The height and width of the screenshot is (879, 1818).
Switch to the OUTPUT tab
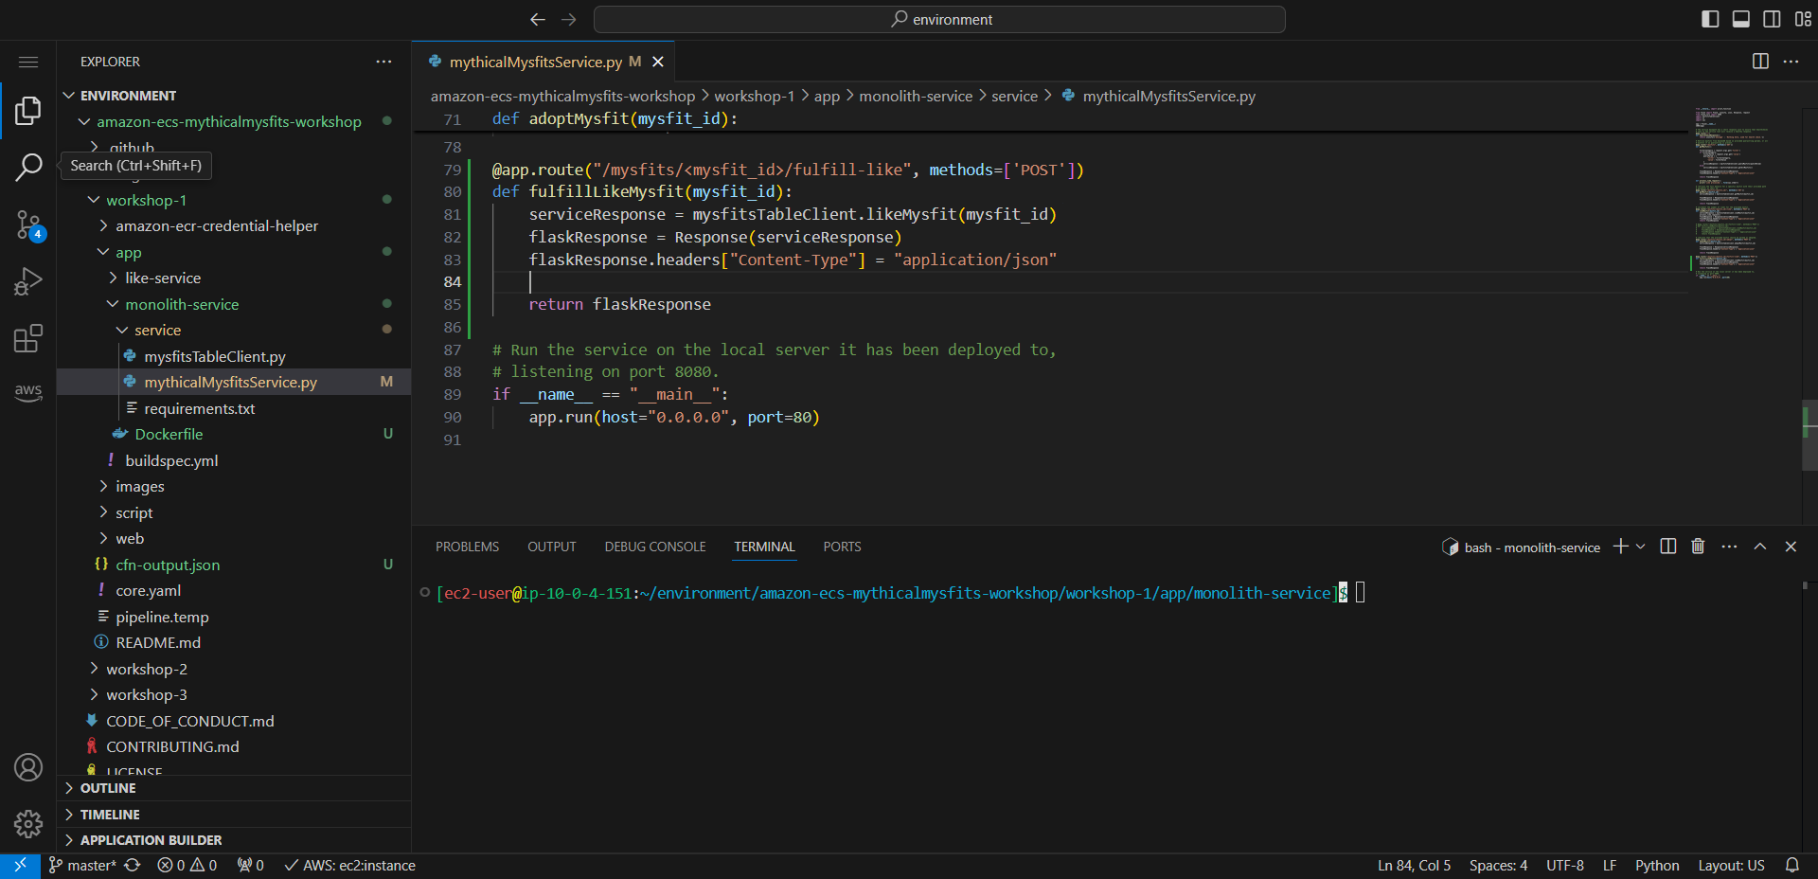tap(552, 547)
